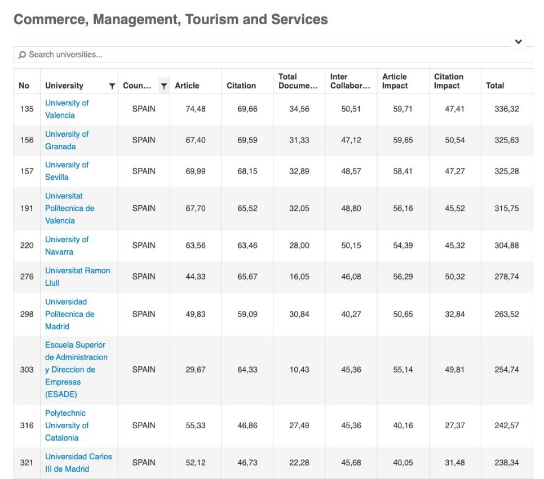The width and height of the screenshot is (544, 479).
Task: Select the citation score 65,67
Action: [x=247, y=277]
